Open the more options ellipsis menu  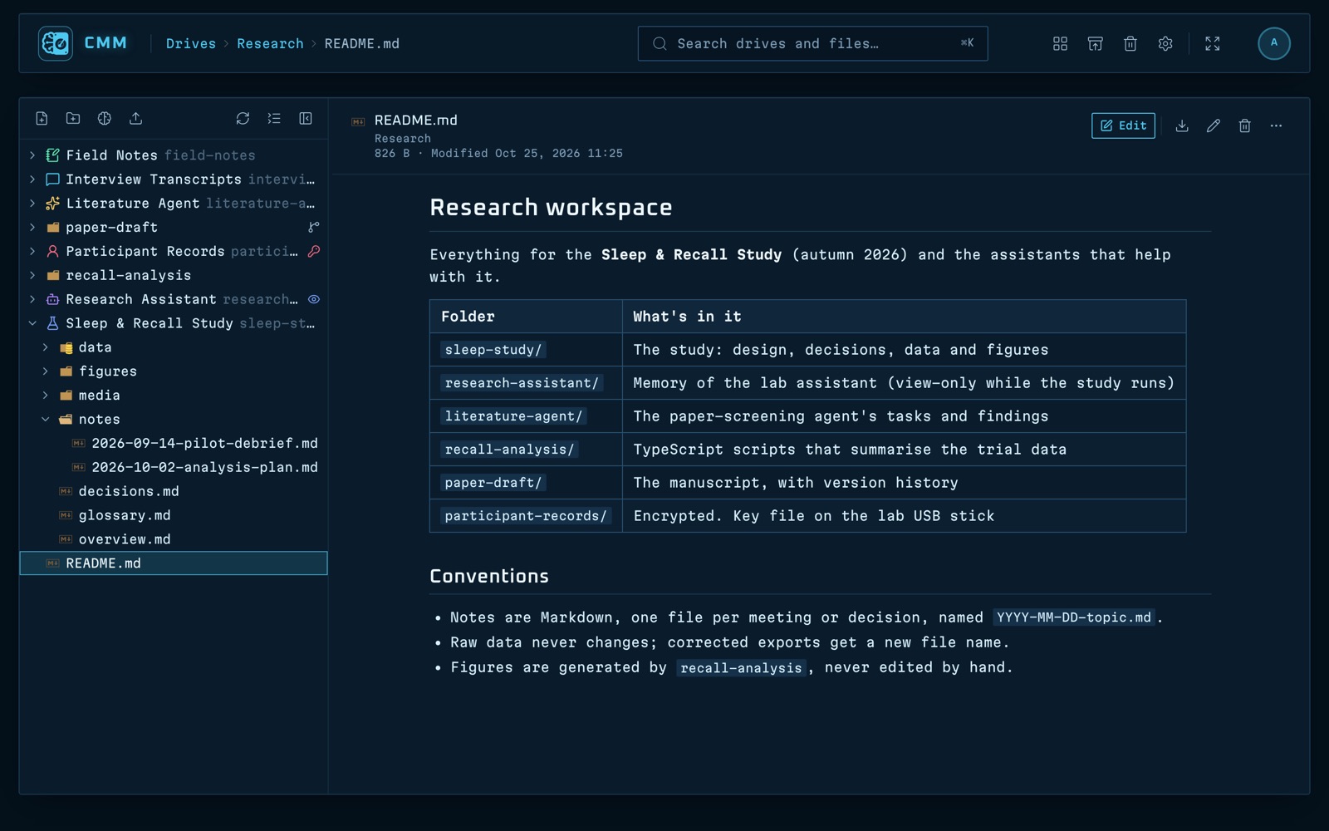pos(1276,125)
